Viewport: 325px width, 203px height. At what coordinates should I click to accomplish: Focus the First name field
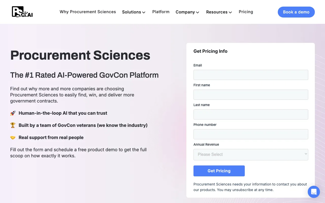[x=251, y=95]
